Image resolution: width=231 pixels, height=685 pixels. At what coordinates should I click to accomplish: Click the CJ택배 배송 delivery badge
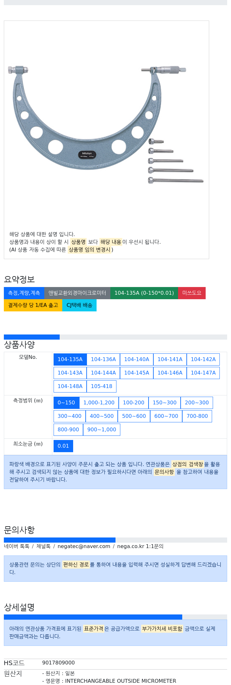click(x=79, y=305)
